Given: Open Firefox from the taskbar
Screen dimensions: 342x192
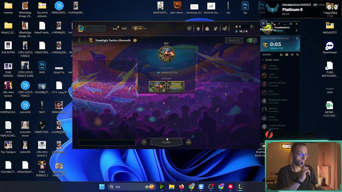Looking at the screenshot, I should (181, 187).
